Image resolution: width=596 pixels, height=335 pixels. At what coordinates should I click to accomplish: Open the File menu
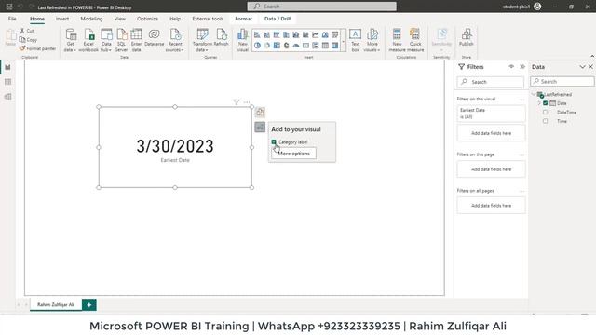pos(12,19)
